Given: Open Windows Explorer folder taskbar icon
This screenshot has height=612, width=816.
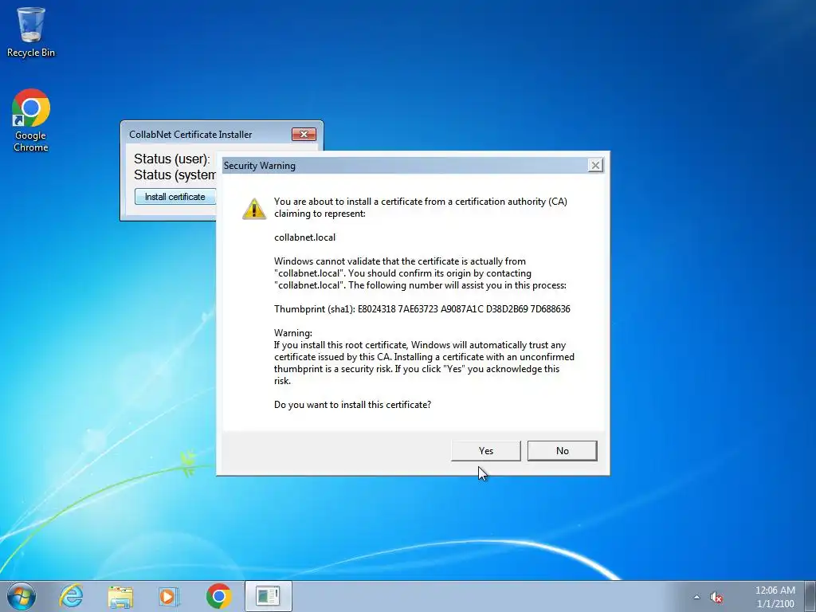Looking at the screenshot, I should (x=120, y=596).
